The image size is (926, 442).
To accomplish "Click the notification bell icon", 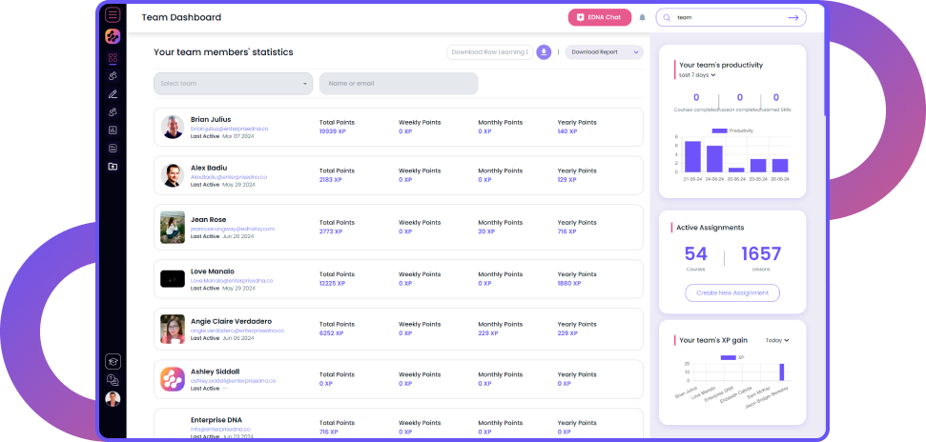I will [x=642, y=17].
